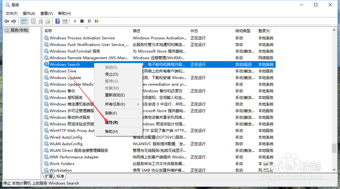The height and width of the screenshot is (189, 340).
Task: Sort by the 描述 column header
Action: (x=159, y=31)
